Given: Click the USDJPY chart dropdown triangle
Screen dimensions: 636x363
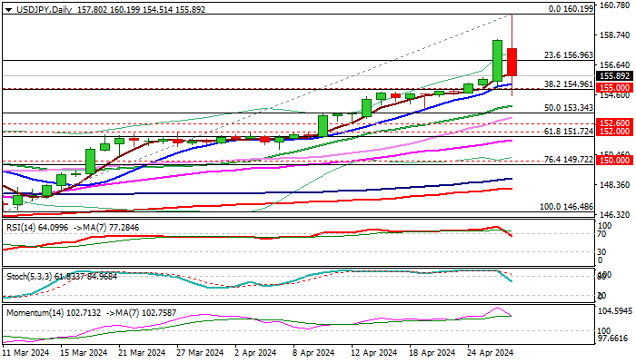Looking at the screenshot, I should pos(8,10).
